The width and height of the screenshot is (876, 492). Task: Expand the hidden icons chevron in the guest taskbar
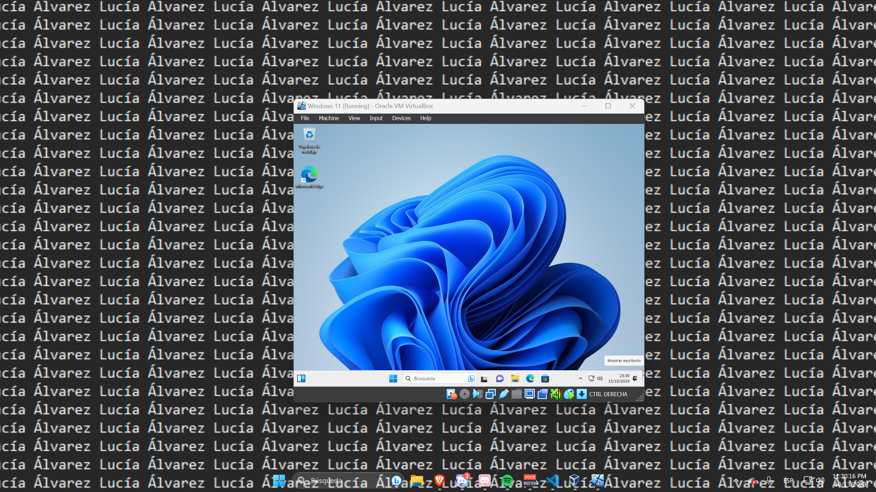pyautogui.click(x=580, y=378)
